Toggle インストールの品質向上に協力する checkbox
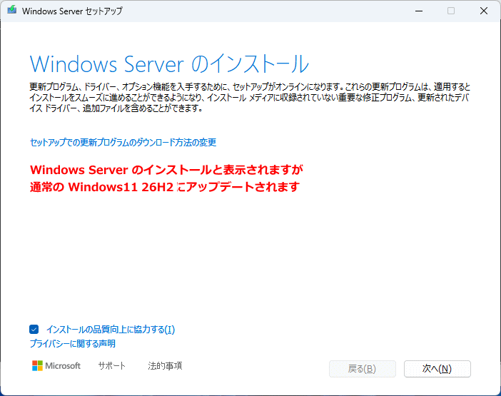The image size is (501, 396). 34,329
